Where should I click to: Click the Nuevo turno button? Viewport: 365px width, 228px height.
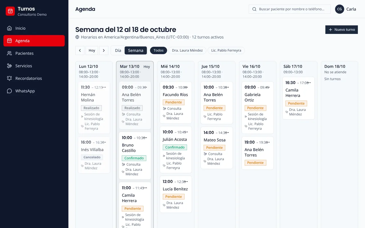(342, 30)
